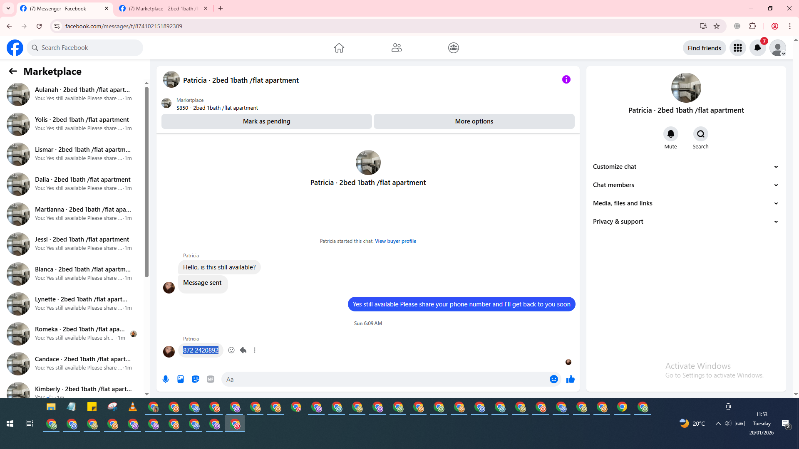Screen dimensions: 799x449
Task: Expand Customize chat section
Action: (686, 167)
